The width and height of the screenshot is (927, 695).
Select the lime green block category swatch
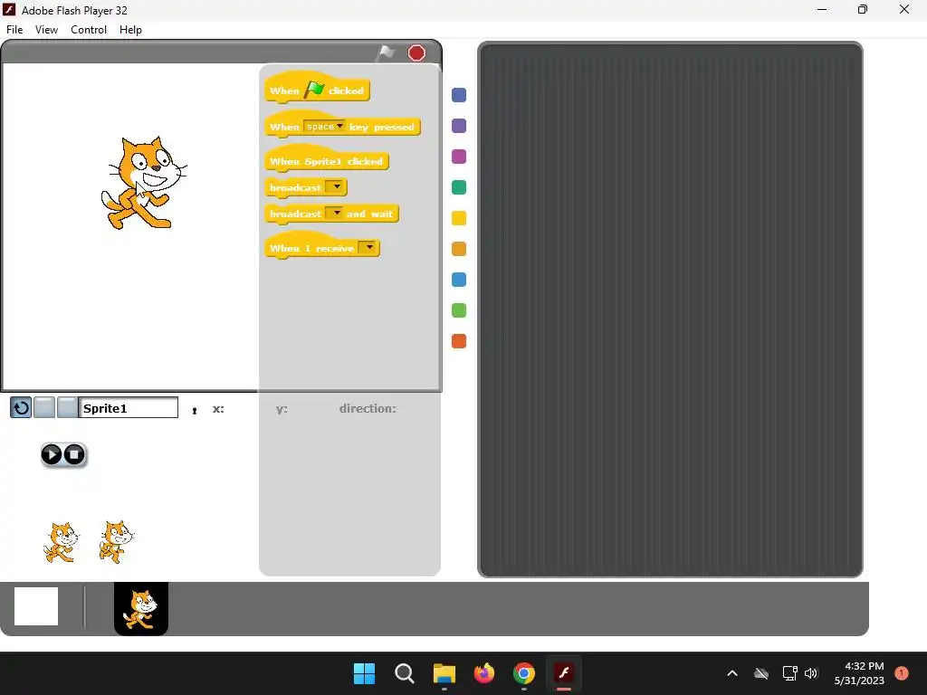click(459, 310)
